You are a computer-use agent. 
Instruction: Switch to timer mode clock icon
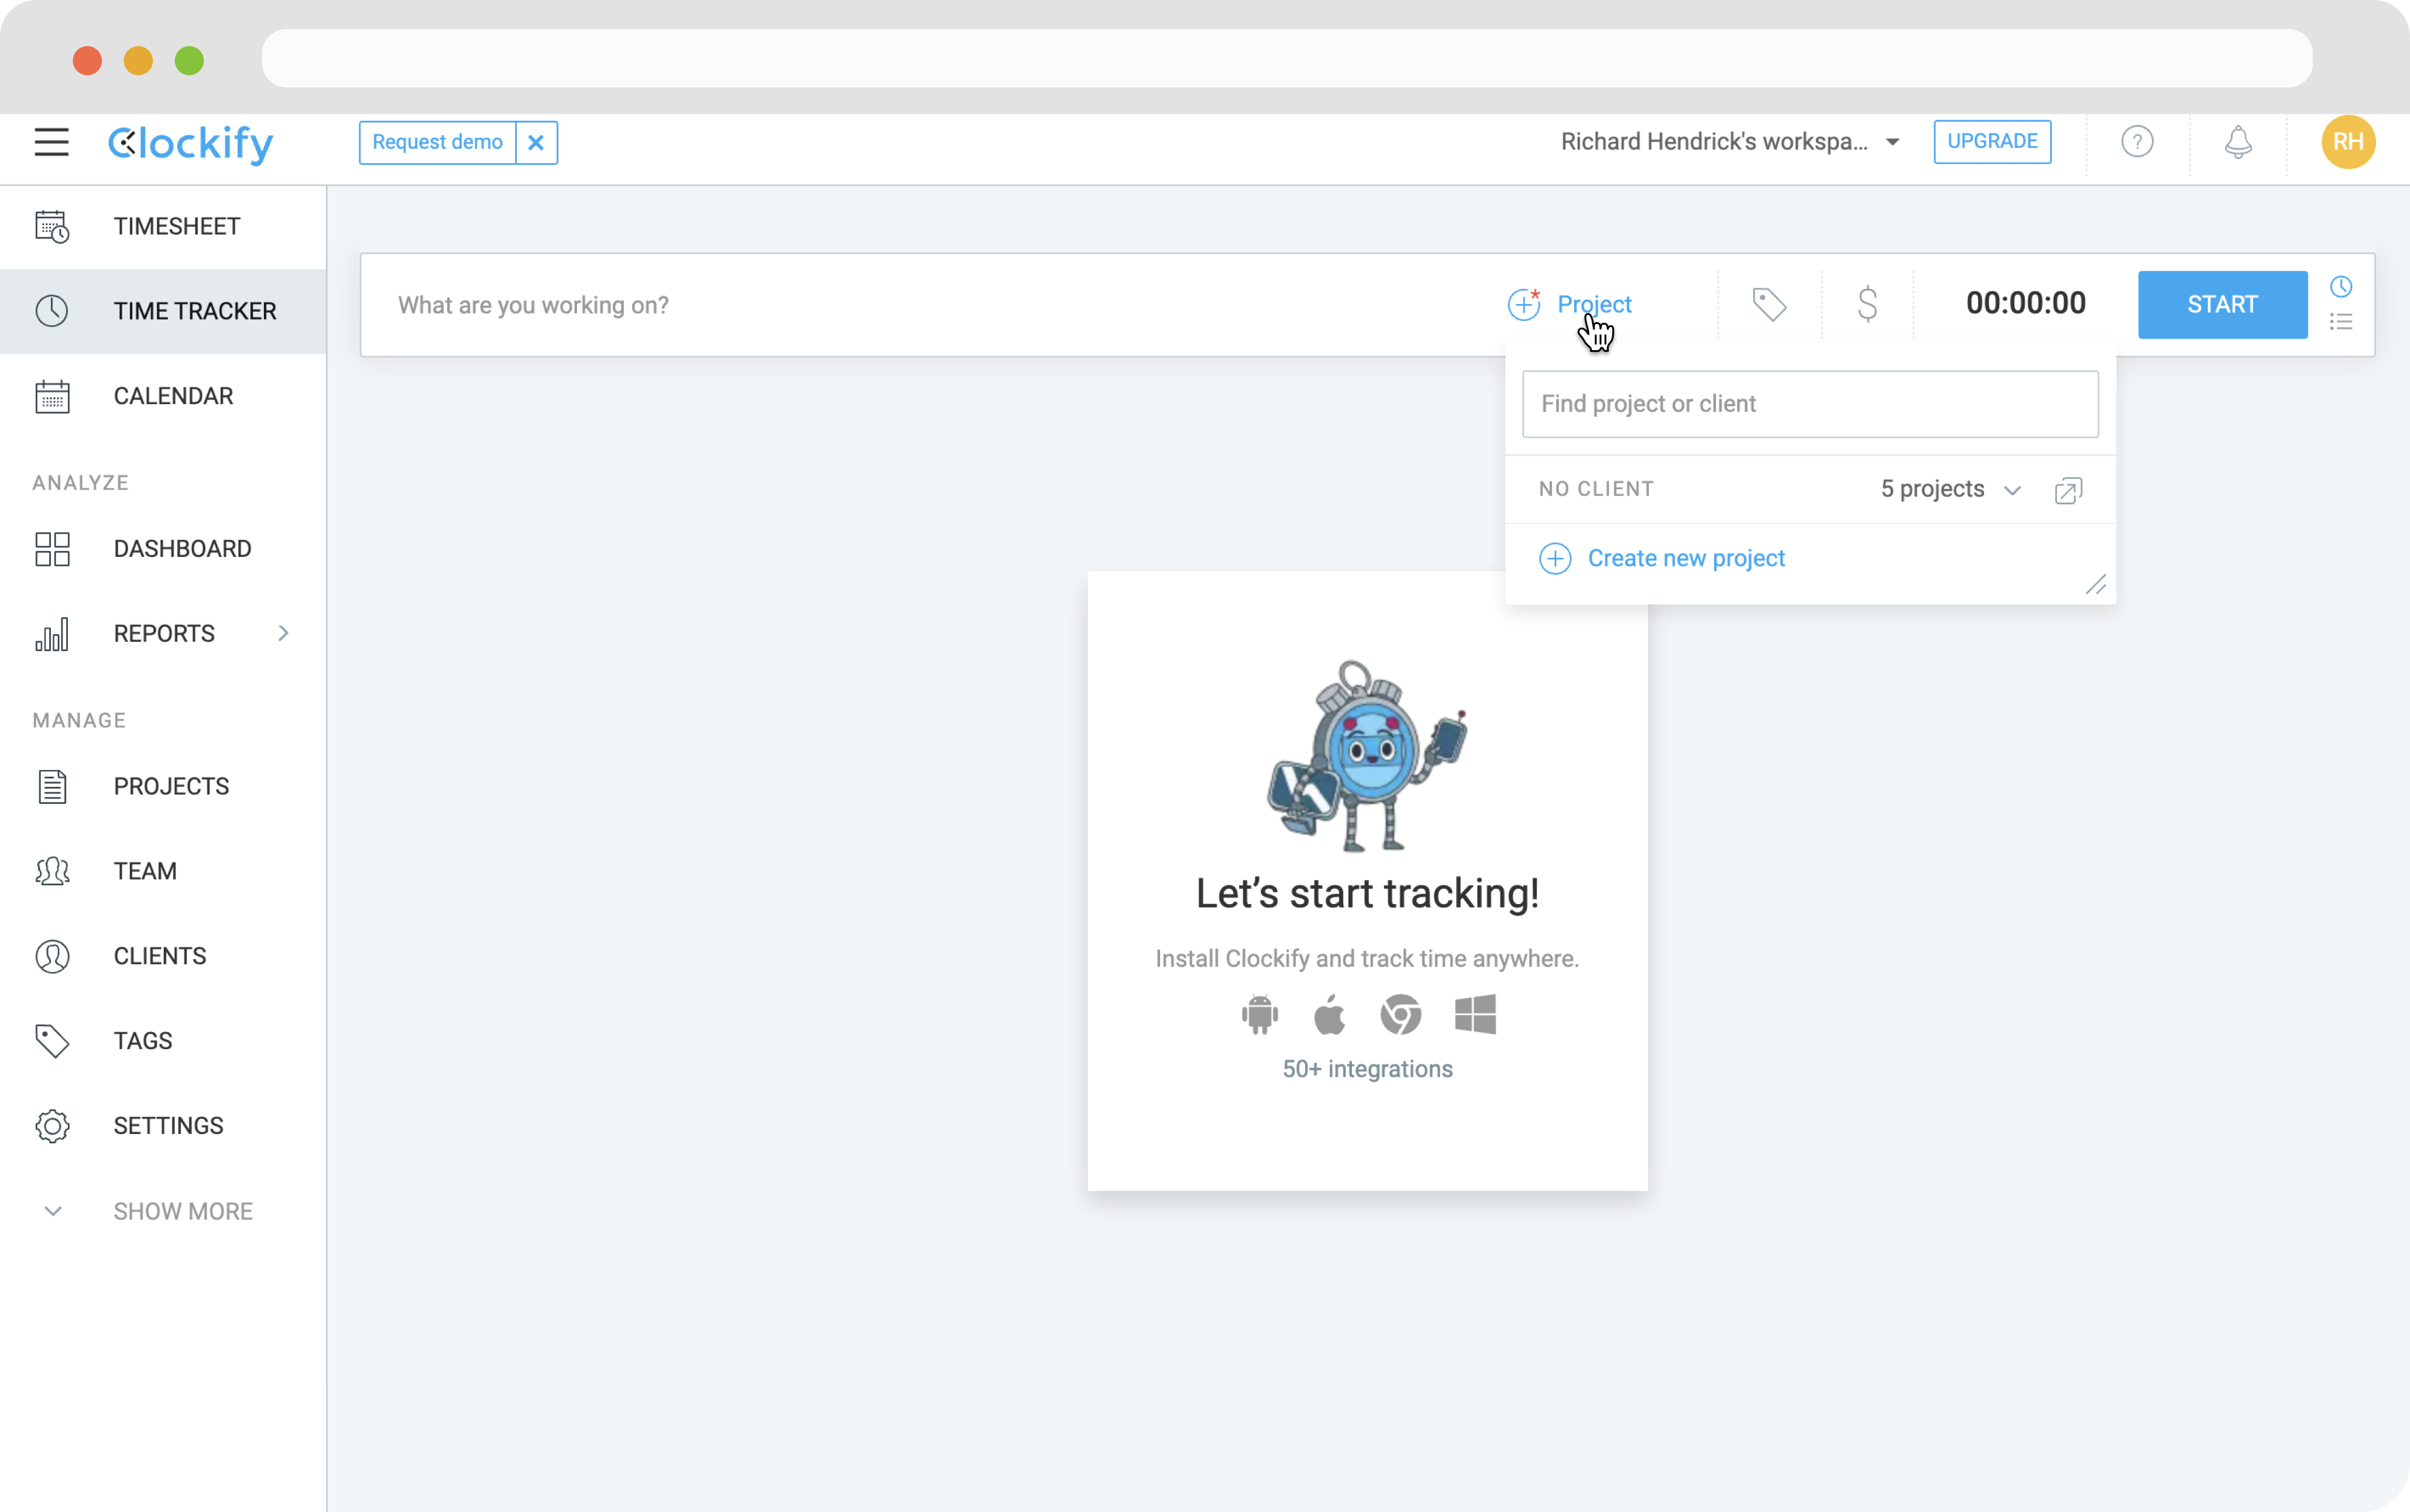(2340, 288)
